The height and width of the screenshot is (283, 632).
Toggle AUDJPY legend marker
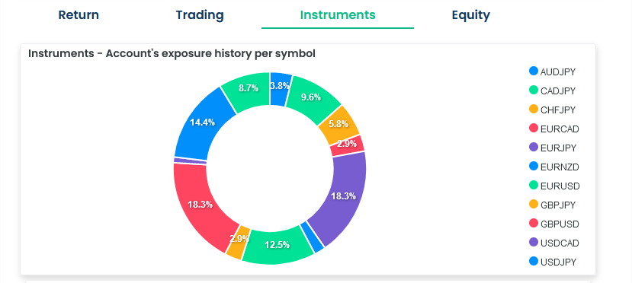(534, 72)
